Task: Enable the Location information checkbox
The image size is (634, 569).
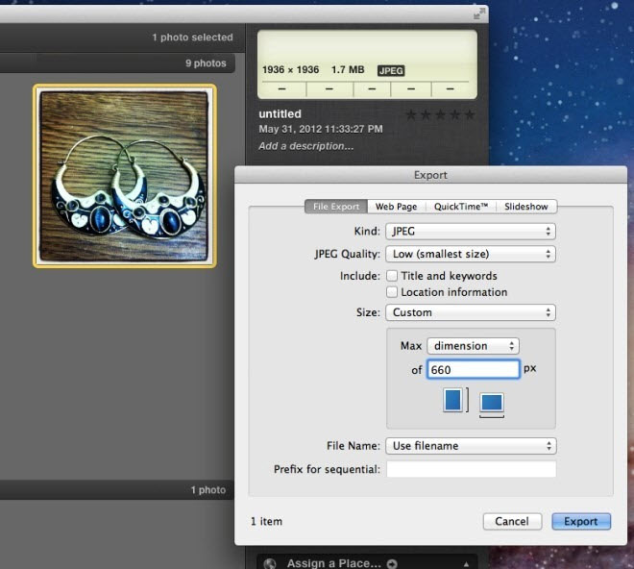Action: click(x=391, y=292)
